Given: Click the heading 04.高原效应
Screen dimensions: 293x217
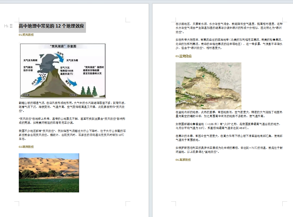Looking at the screenshot, I should 183,160.
